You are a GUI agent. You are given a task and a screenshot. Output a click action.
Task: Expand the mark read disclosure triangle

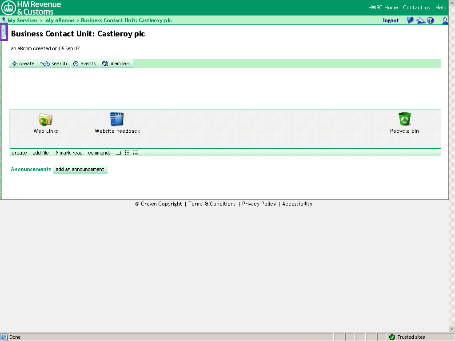click(57, 153)
